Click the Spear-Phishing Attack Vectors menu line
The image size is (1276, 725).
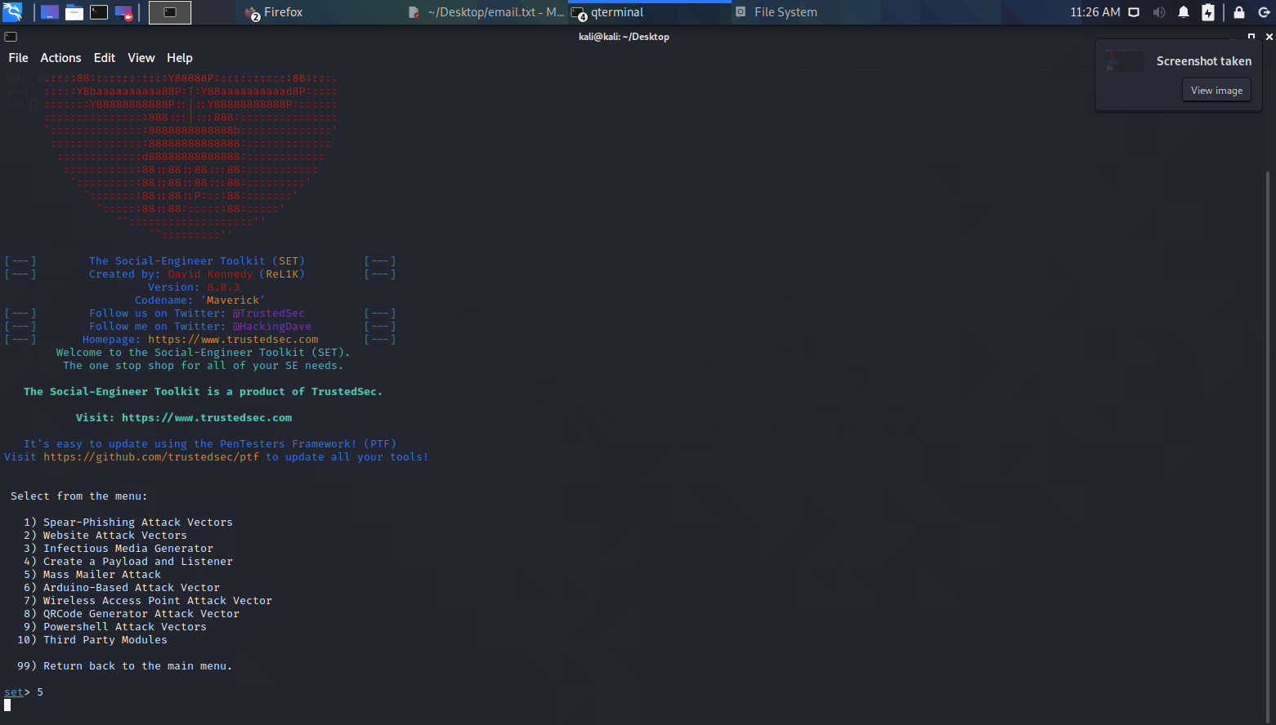point(128,523)
